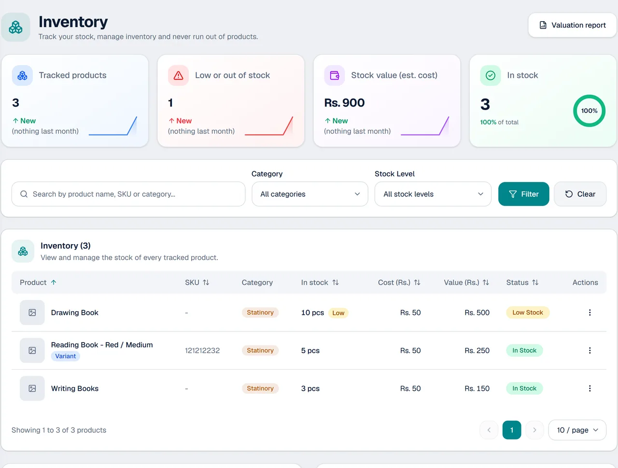Click the 3 pcs stock cell

[310, 388]
